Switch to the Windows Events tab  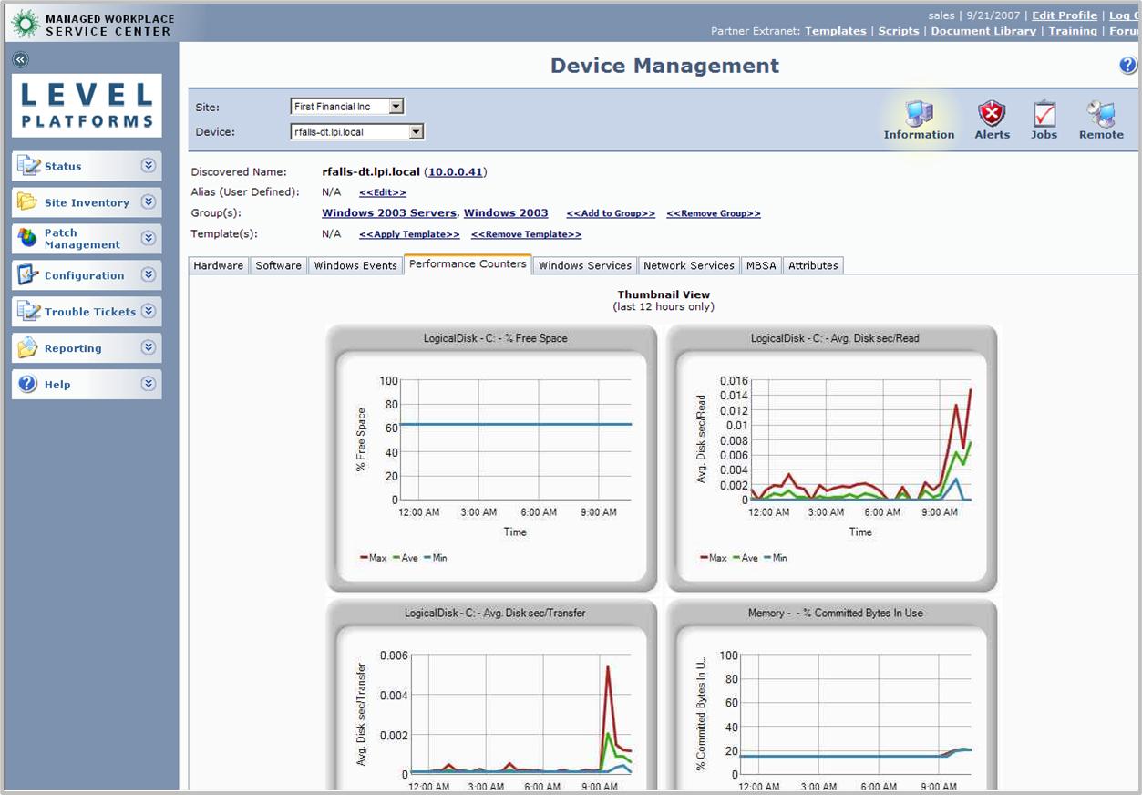355,265
